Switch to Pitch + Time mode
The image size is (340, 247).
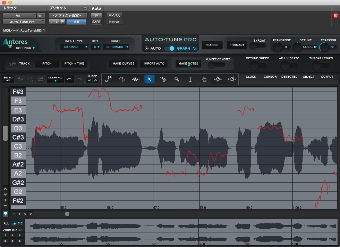74,63
